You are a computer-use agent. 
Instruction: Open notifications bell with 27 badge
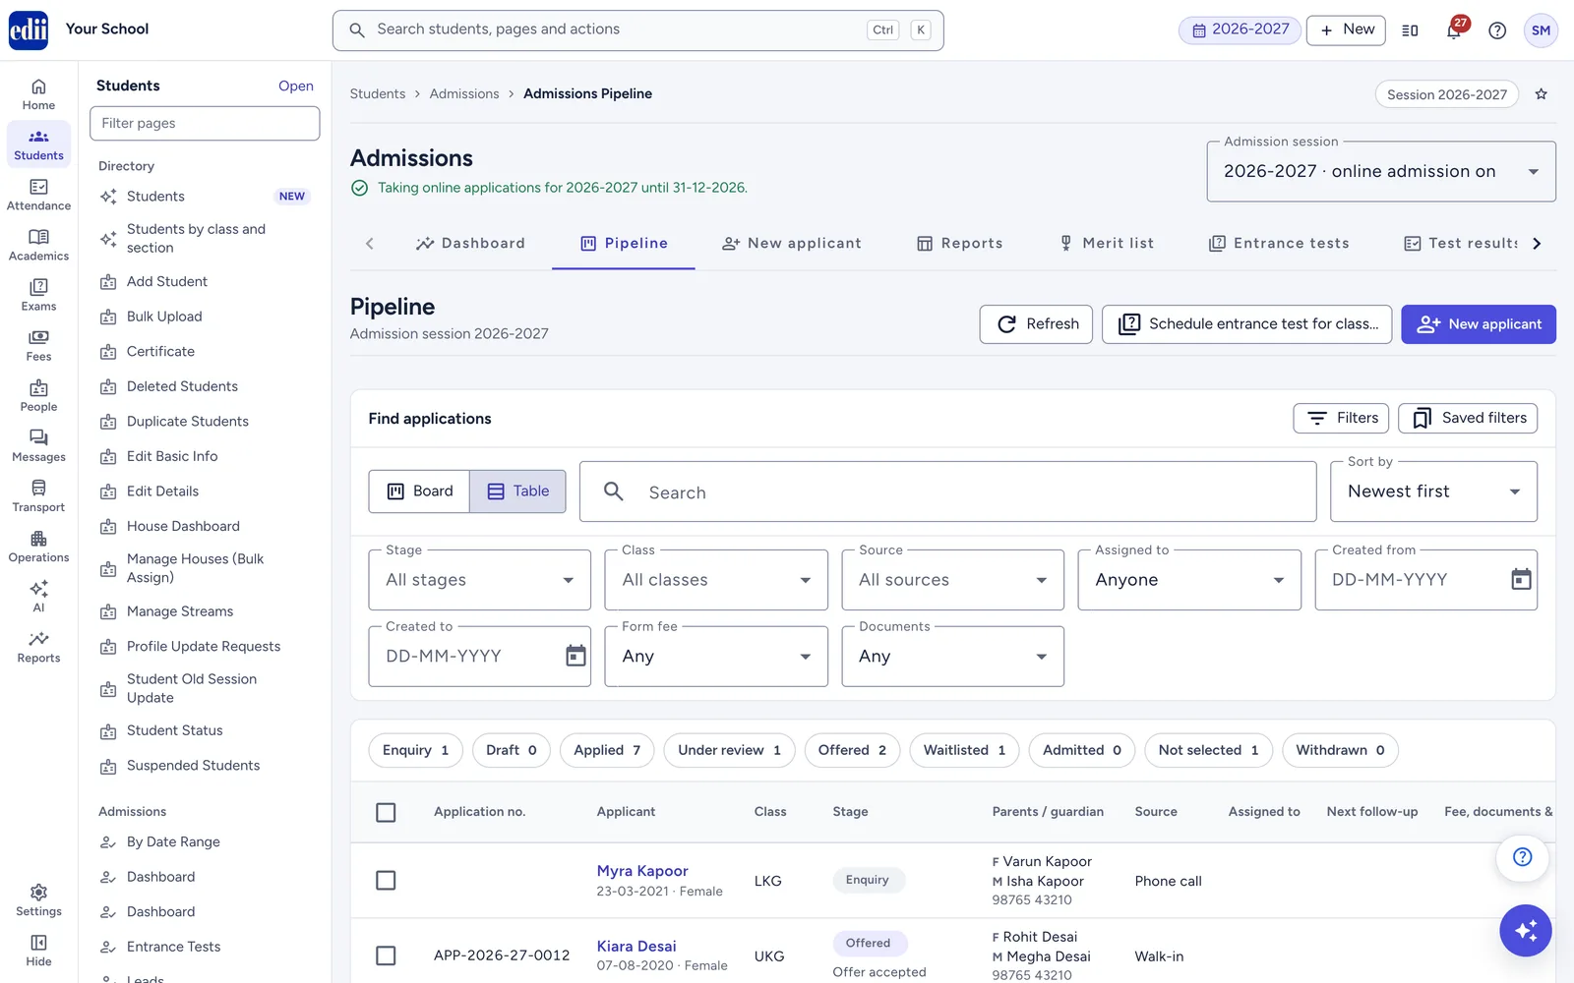tap(1454, 30)
